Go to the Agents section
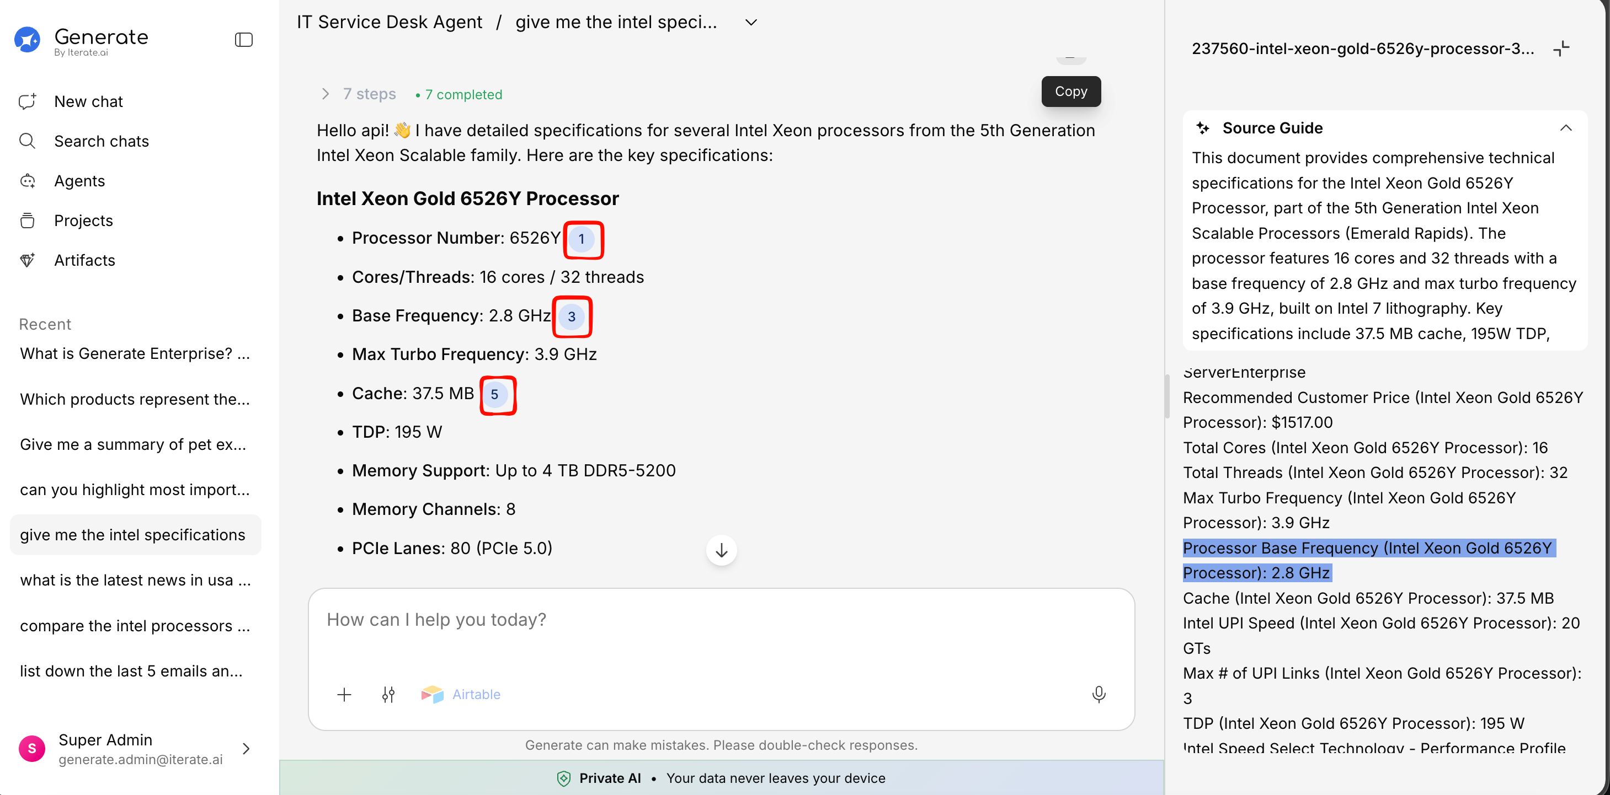 tap(79, 181)
